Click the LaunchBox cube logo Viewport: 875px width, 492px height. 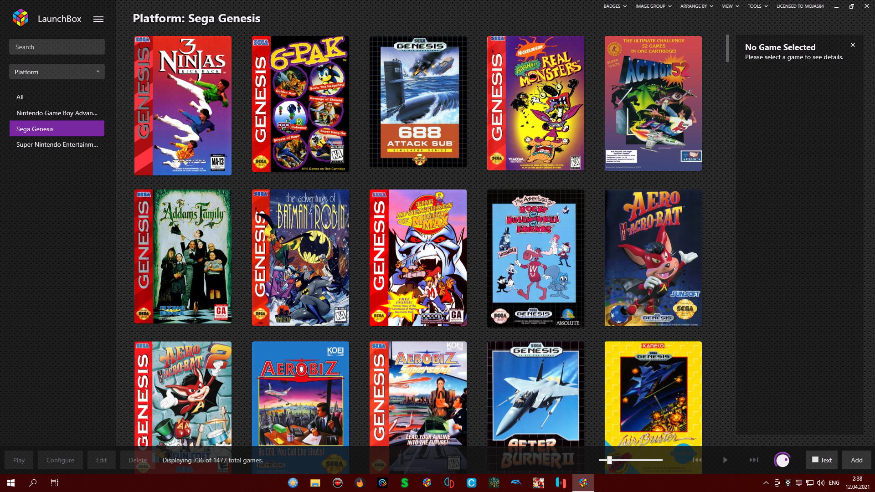tap(21, 18)
